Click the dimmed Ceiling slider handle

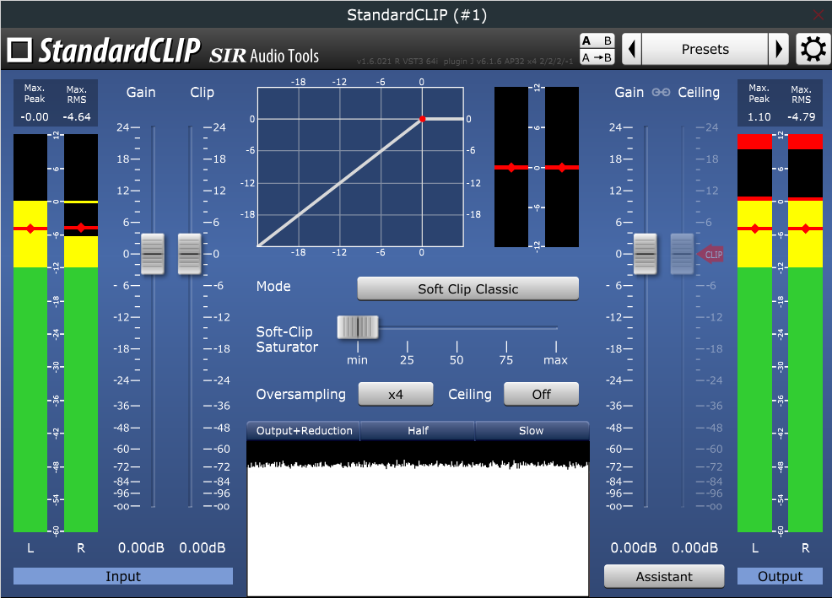[683, 254]
